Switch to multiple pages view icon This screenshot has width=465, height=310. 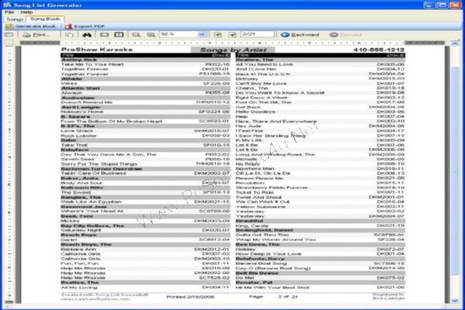click(x=119, y=35)
